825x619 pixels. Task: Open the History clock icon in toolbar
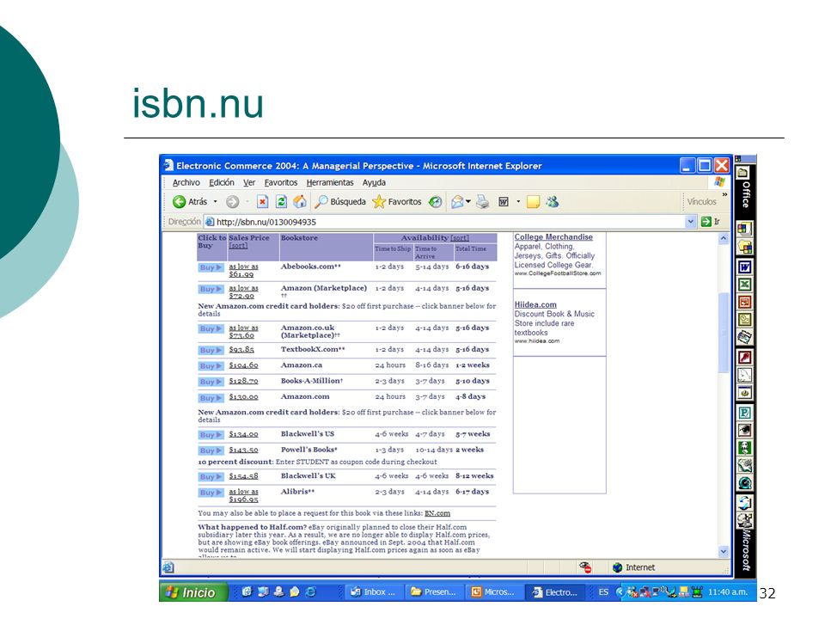point(435,201)
